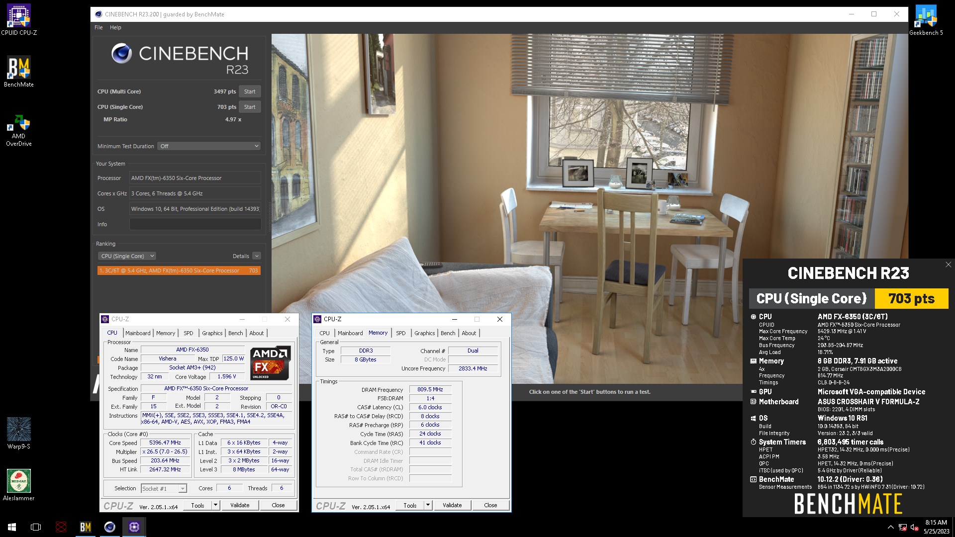
Task: Click the Processor name field in Cinebench
Action: 195,178
